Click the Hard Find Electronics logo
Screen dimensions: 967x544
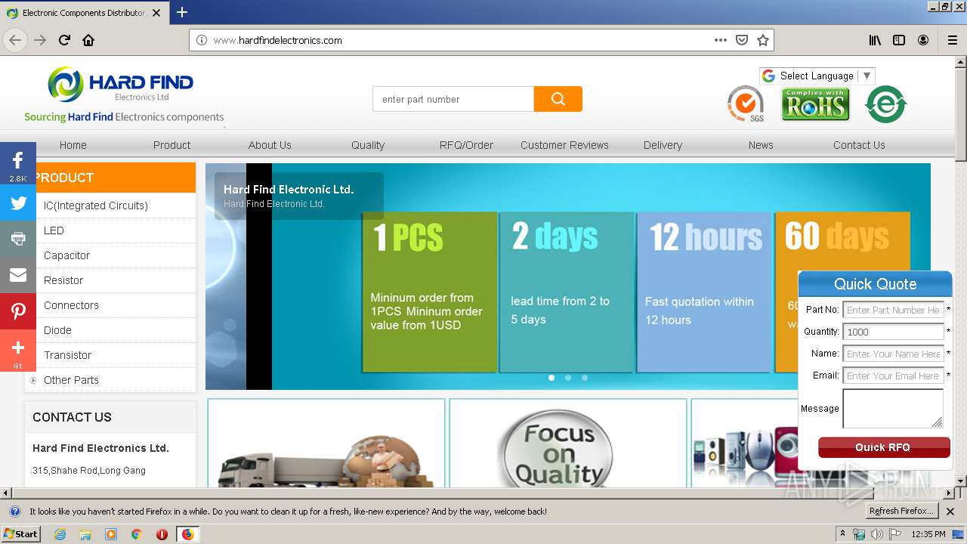click(124, 94)
